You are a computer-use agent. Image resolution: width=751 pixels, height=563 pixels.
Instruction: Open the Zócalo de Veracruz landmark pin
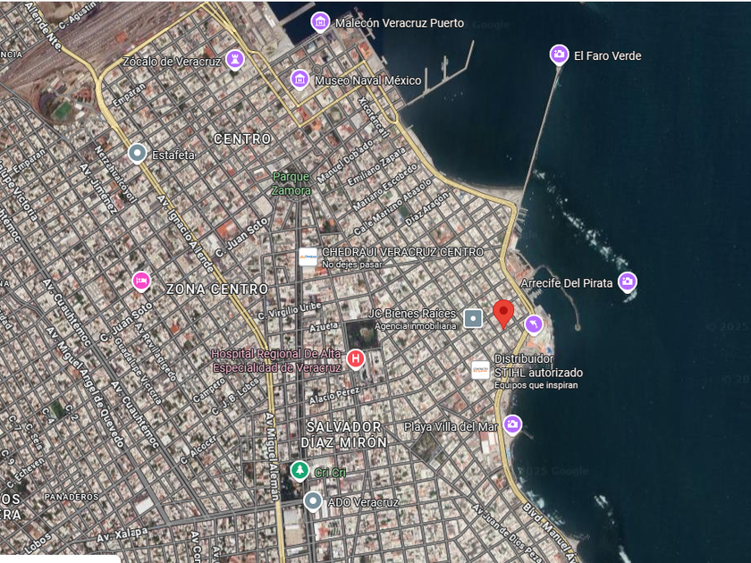tap(234, 60)
